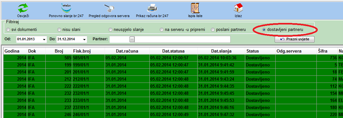Click the Partner name text field
This screenshot has height=118, width=343.
(182, 39)
